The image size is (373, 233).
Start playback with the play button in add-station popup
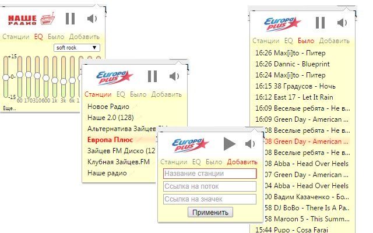(229, 144)
